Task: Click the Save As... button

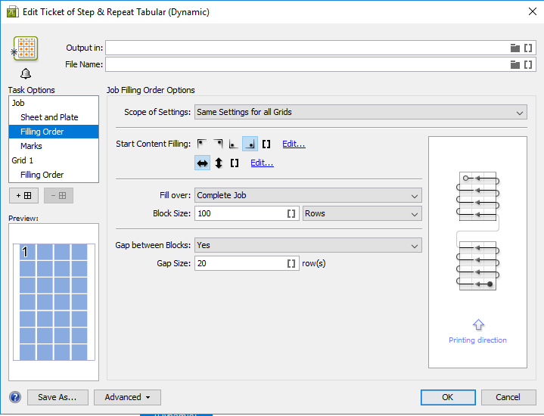Action: pos(58,397)
